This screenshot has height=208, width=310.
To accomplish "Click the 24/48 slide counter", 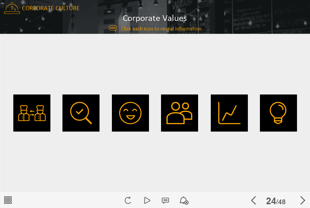I will coord(276,201).
